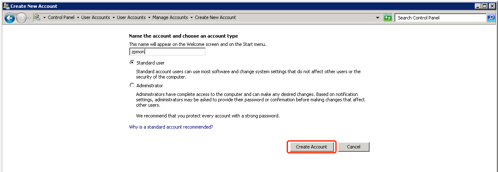Open the recent pages dropdown arrow

(x=29, y=18)
